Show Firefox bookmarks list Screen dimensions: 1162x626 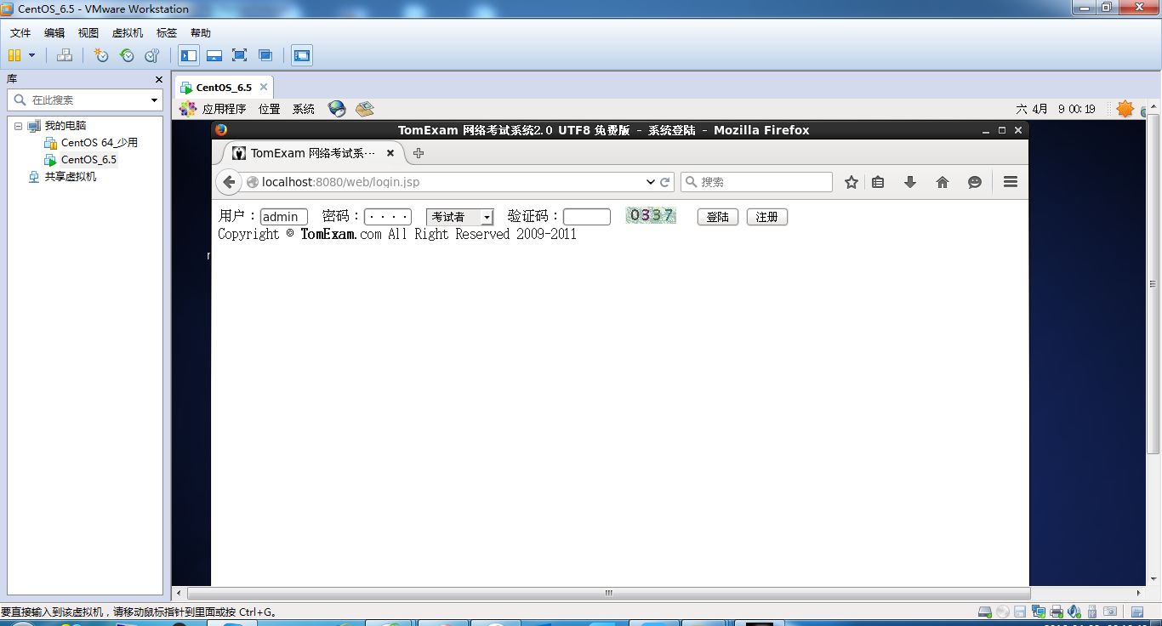tap(878, 182)
